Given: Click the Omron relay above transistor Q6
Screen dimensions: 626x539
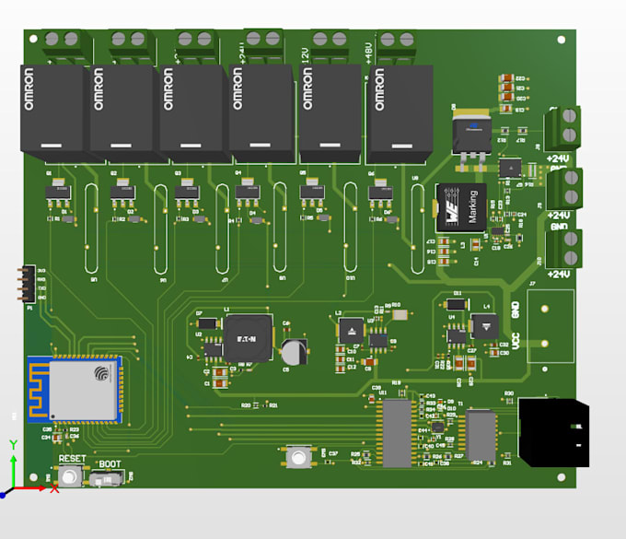Looking at the screenshot, I should pos(400,114).
